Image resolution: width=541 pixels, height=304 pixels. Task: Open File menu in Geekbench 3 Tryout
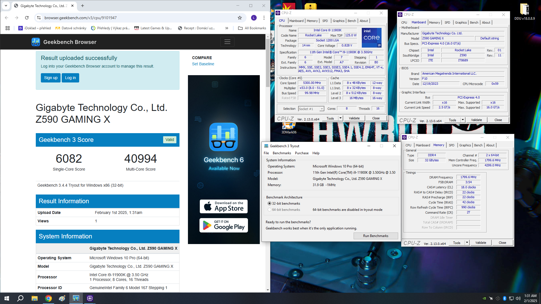point(266,153)
